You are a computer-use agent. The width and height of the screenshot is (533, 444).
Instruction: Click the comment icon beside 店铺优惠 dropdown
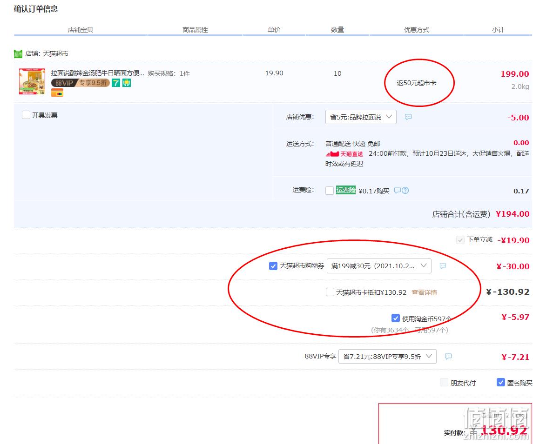408,117
